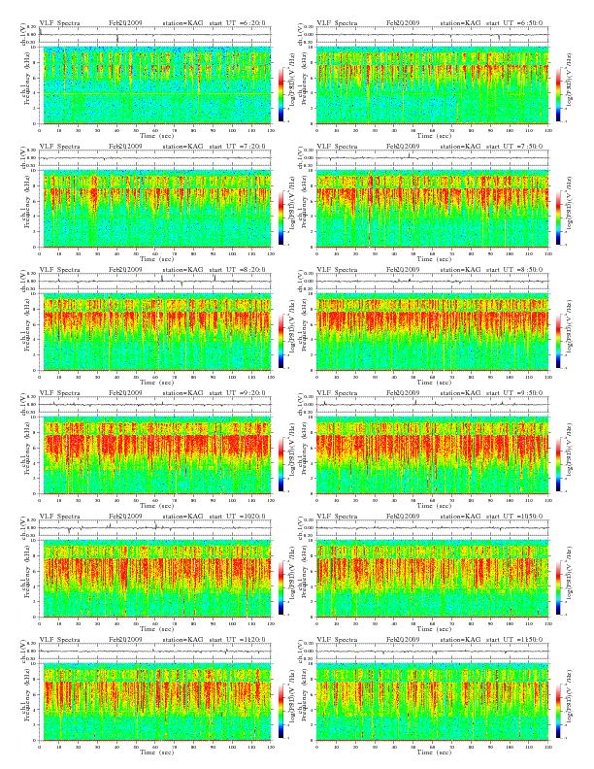Open the spectrogram starting UT 7:50:0

(x=432, y=209)
